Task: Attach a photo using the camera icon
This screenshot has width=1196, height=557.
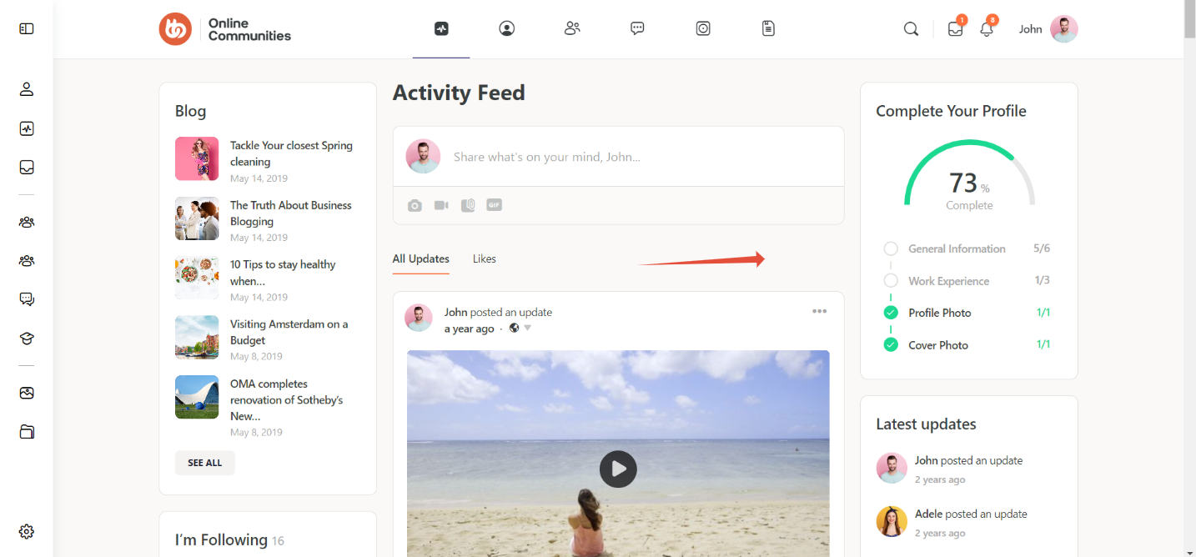Action: click(x=415, y=205)
